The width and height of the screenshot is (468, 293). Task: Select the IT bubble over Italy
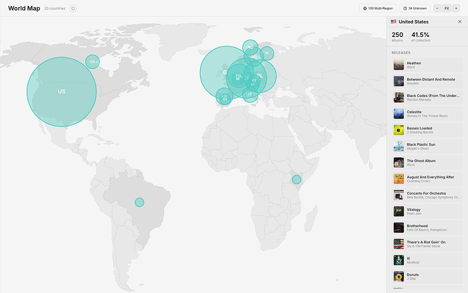(250, 94)
